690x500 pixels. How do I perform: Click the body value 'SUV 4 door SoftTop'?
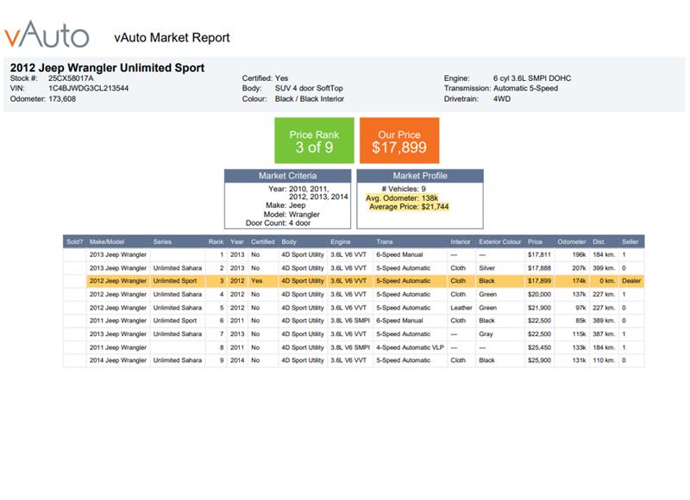309,88
